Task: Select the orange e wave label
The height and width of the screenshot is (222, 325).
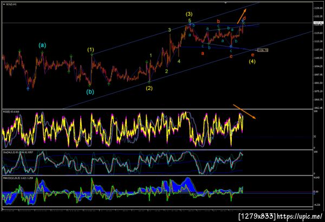Action: [x=252, y=55]
